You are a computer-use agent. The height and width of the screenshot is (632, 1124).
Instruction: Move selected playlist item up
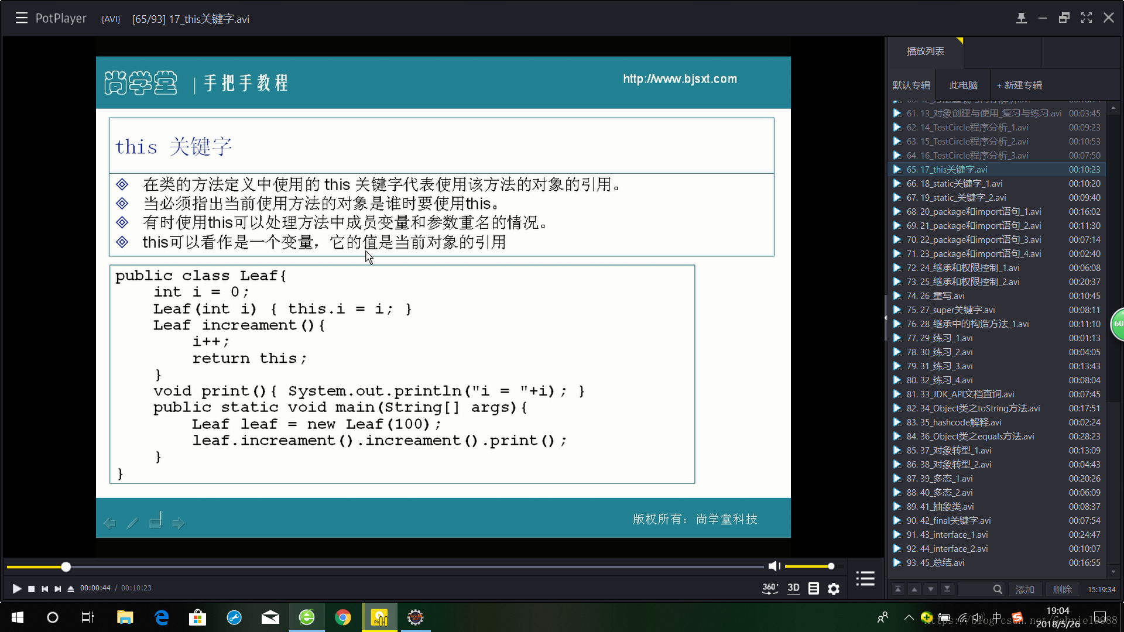coord(914,589)
